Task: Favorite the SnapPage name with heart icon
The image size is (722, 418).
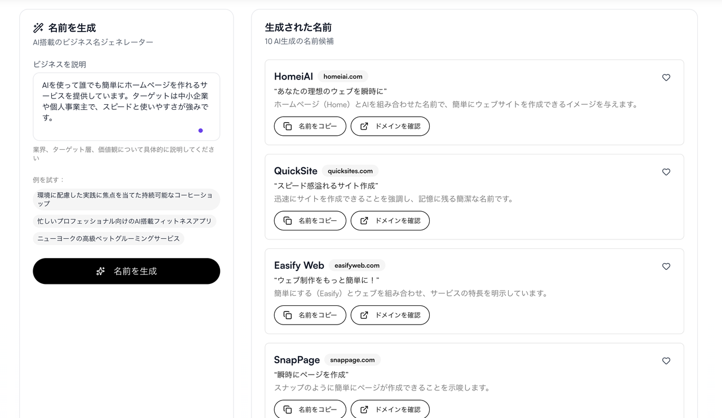Action: click(x=666, y=361)
